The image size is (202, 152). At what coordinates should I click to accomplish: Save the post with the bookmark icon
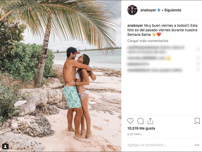pos(197,121)
